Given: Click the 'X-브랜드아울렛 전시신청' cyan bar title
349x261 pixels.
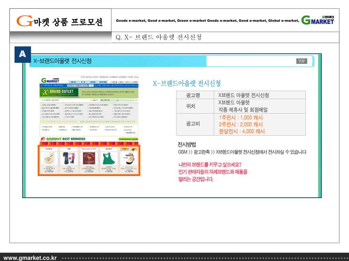Looking at the screenshot, I should pos(62,61).
